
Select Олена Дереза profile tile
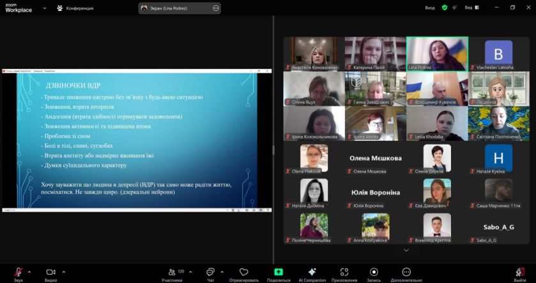coord(437,158)
